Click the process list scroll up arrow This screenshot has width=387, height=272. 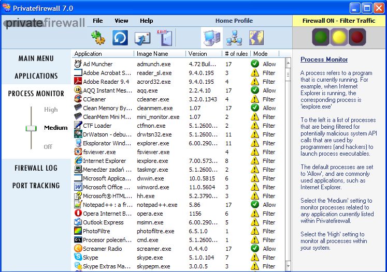[x=288, y=64]
